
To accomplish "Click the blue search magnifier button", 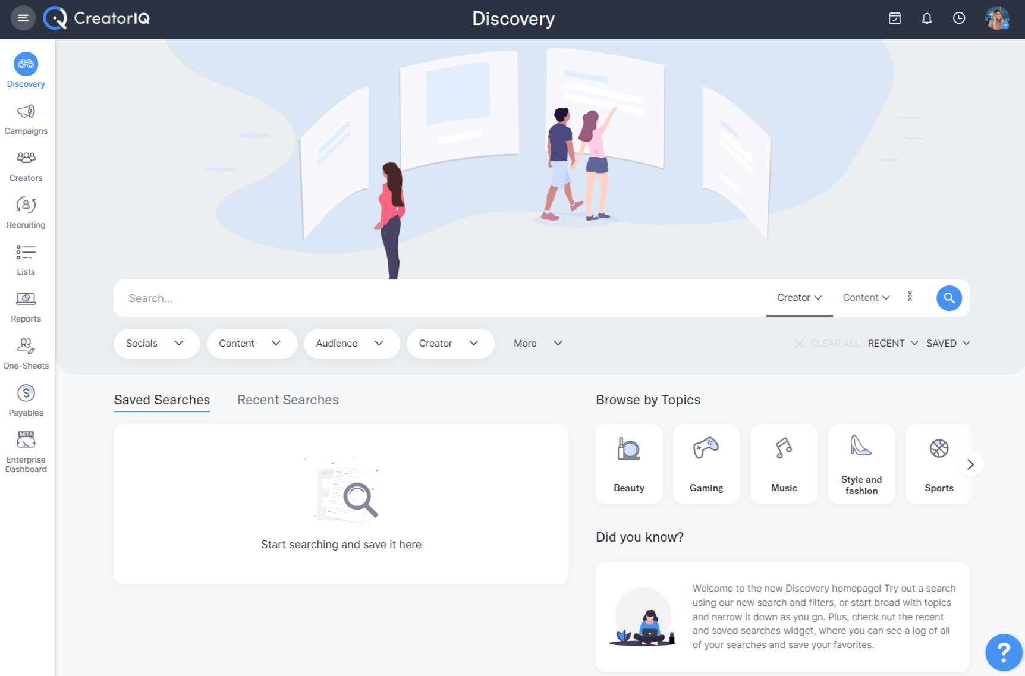I will [x=949, y=298].
